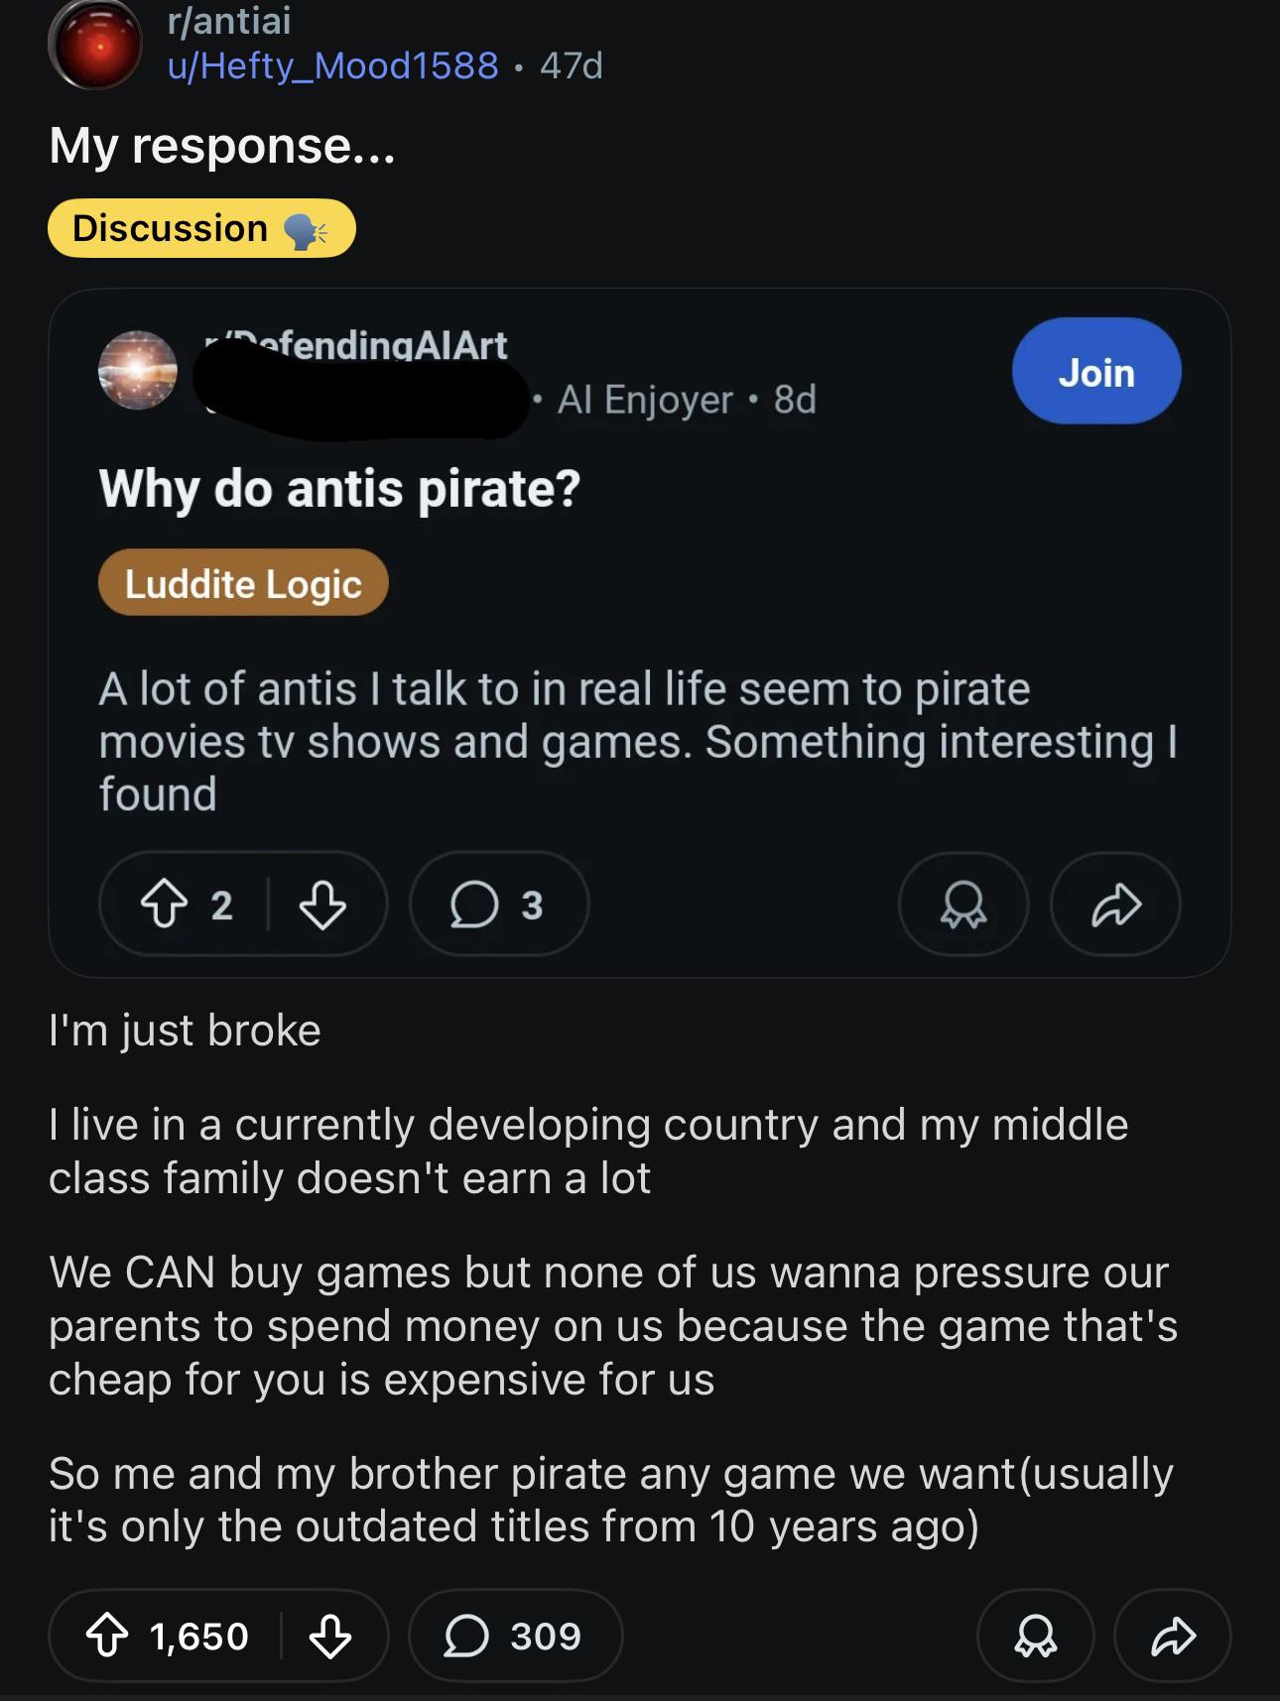Viewport: 1280px width, 1701px height.
Task: Upvote the main post with 1,650 votes
Action: coord(107,1636)
